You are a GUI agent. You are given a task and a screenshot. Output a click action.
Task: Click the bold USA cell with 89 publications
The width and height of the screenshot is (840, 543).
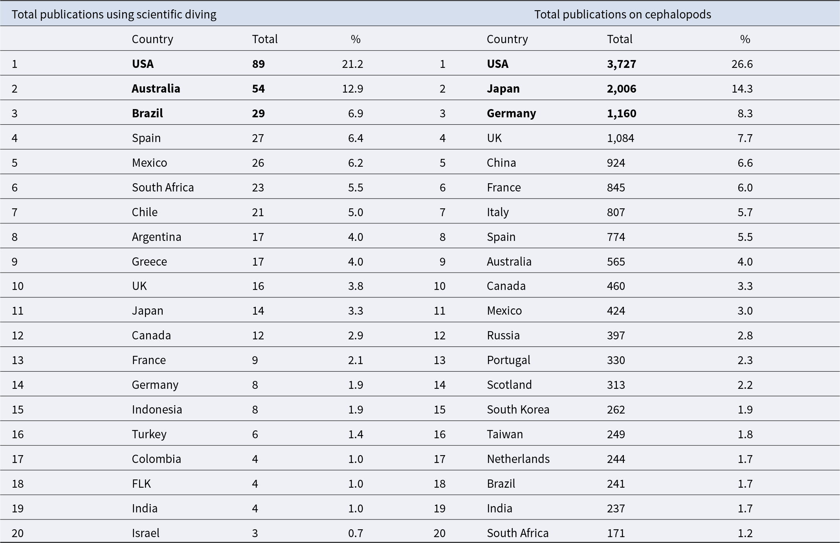(x=143, y=64)
